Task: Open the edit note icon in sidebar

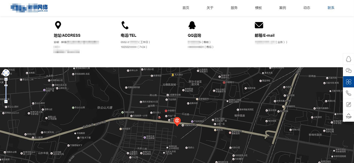Action: coord(348,105)
